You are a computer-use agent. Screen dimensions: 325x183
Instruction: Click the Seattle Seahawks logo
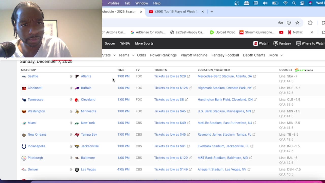click(x=24, y=77)
